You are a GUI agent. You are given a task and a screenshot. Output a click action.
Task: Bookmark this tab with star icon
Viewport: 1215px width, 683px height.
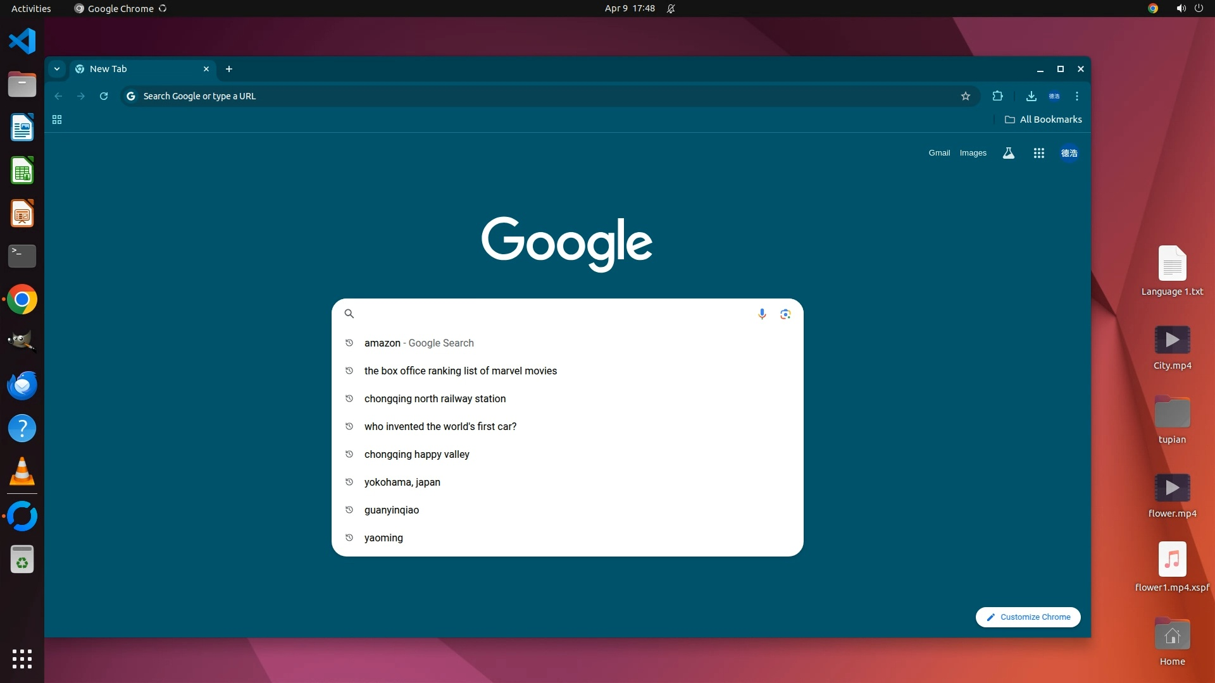click(965, 96)
